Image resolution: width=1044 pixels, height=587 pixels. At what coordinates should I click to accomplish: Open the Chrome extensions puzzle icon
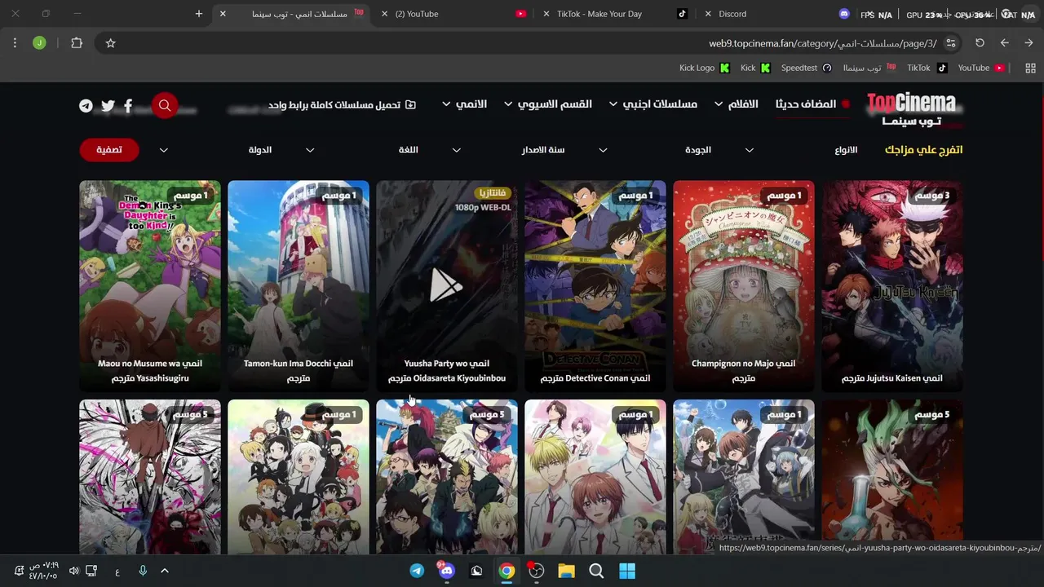coord(77,43)
